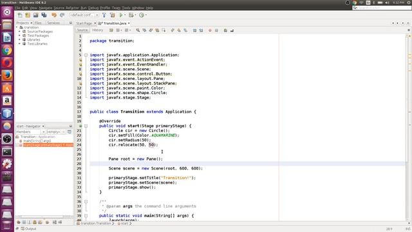
Task: Expand the Libraries tree node
Action: tap(20, 39)
